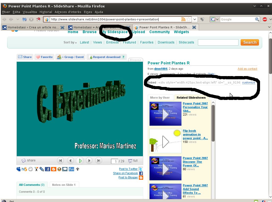Image resolution: width=272 pixels, height=202 pixels.
Task: Click Post to Twitter link
Action: (x=128, y=169)
